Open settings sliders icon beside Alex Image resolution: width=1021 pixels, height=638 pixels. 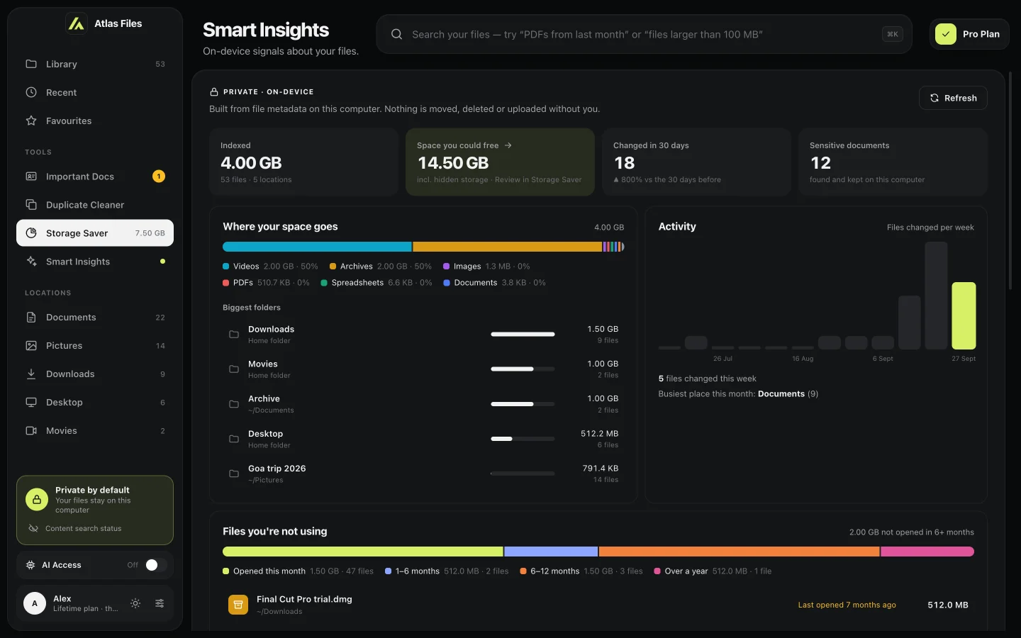click(160, 603)
